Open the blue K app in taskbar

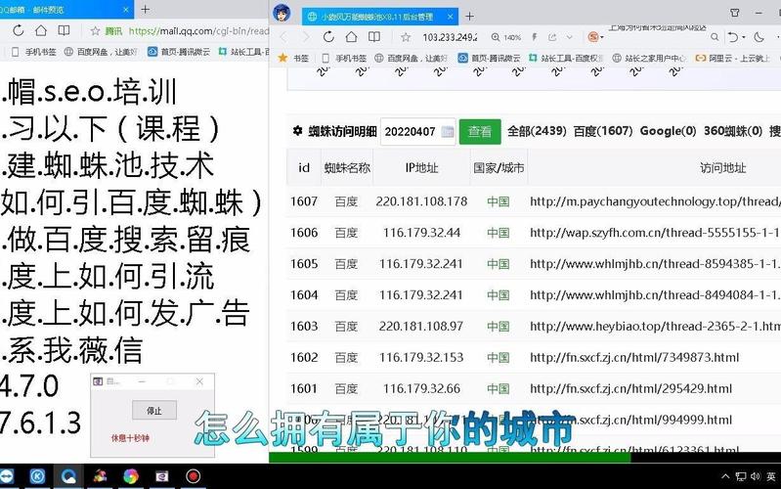click(x=37, y=476)
